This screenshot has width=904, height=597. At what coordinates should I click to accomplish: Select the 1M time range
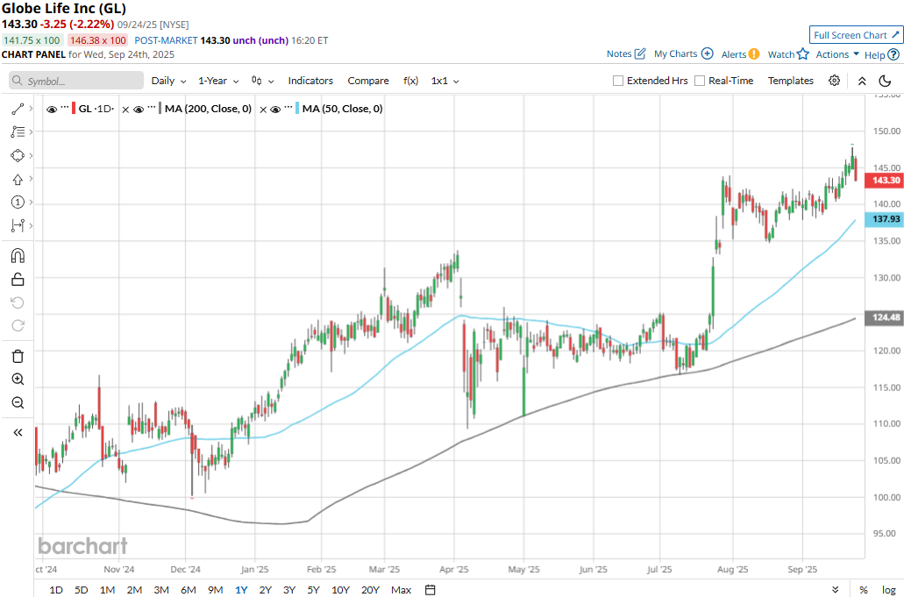click(x=107, y=589)
